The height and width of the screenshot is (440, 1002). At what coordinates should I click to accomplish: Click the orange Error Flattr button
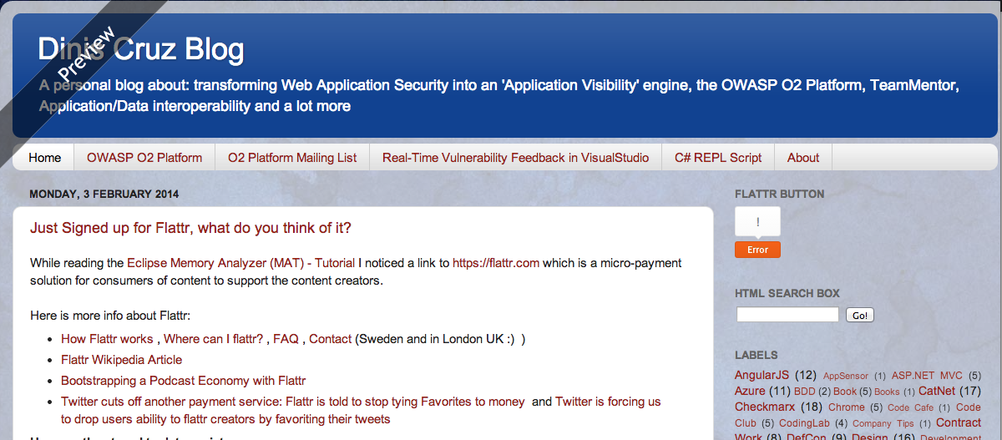[757, 250]
